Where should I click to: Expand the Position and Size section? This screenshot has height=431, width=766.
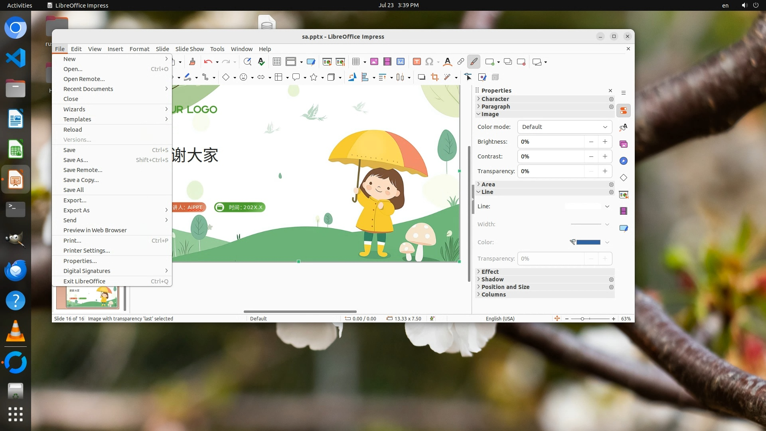pyautogui.click(x=505, y=287)
